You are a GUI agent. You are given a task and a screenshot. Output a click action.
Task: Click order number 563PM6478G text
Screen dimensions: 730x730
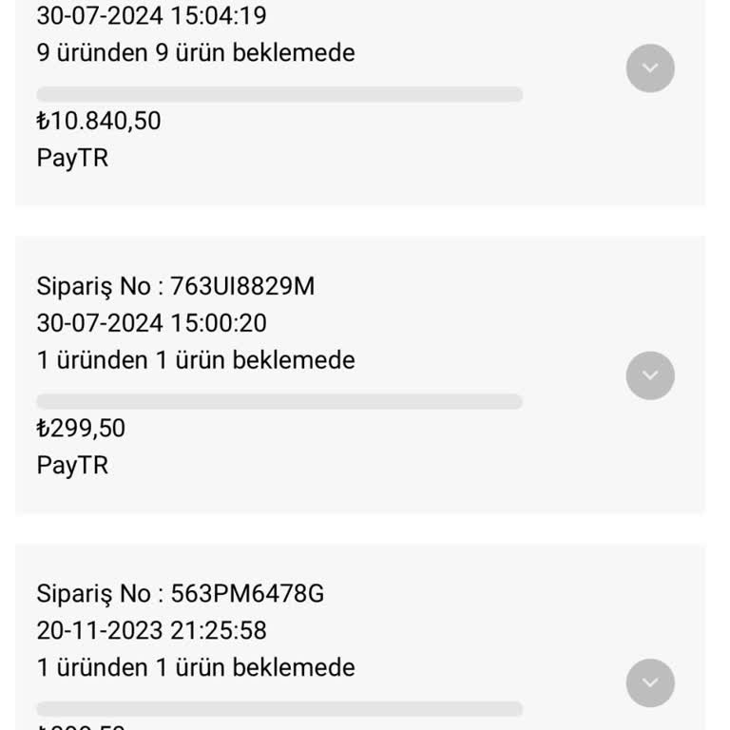click(x=247, y=594)
